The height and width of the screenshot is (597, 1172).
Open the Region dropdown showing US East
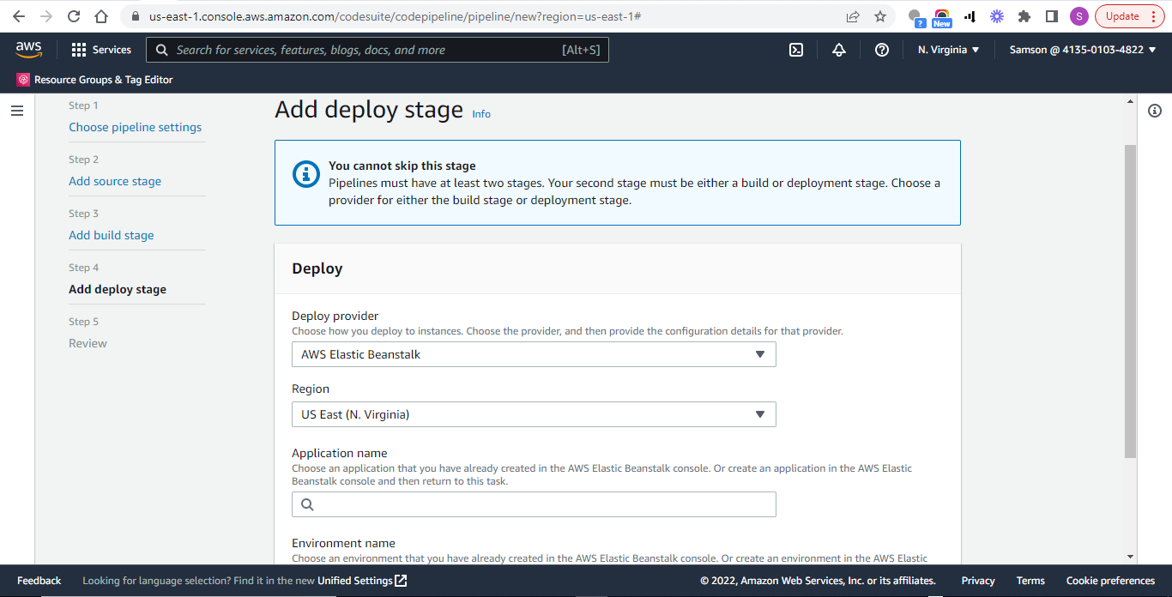tap(534, 413)
